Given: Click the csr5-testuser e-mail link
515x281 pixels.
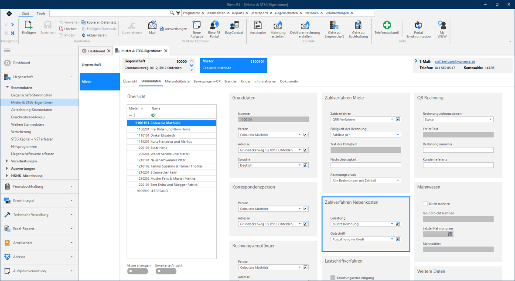Looking at the screenshot, I should pos(455,62).
